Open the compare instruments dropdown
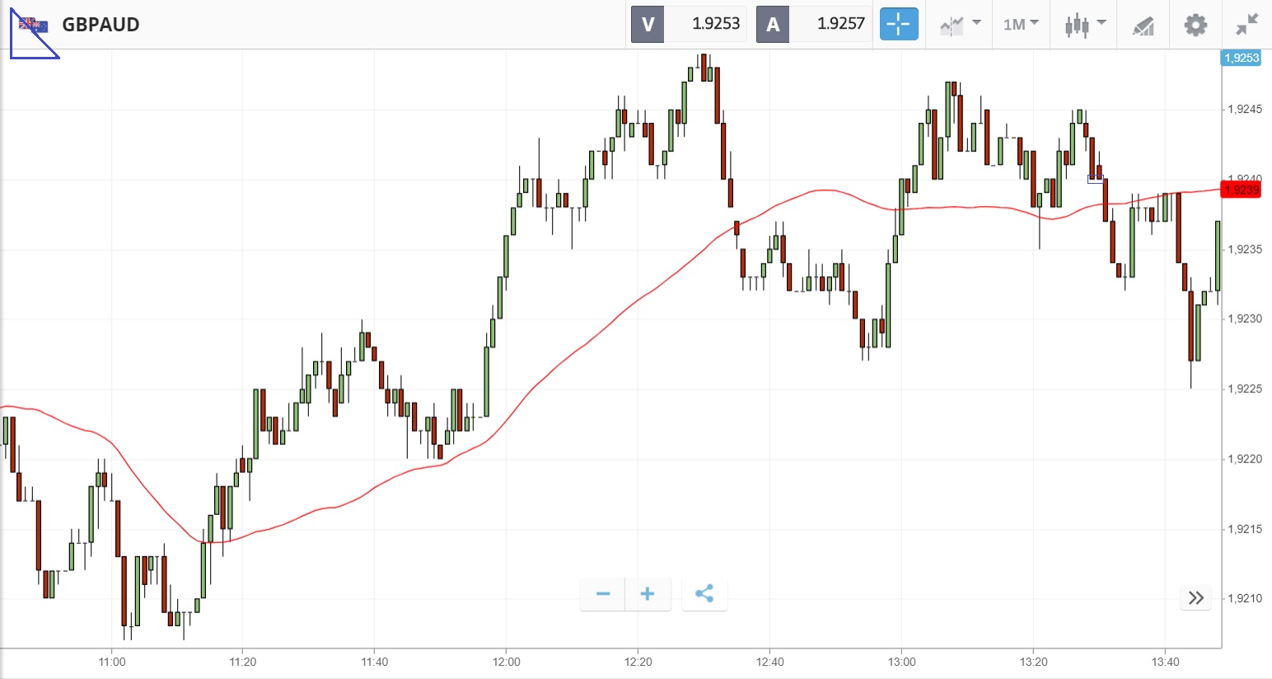 pos(960,25)
